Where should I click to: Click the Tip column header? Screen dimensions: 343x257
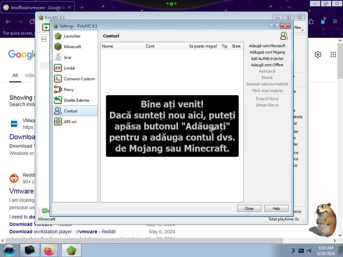tap(224, 46)
